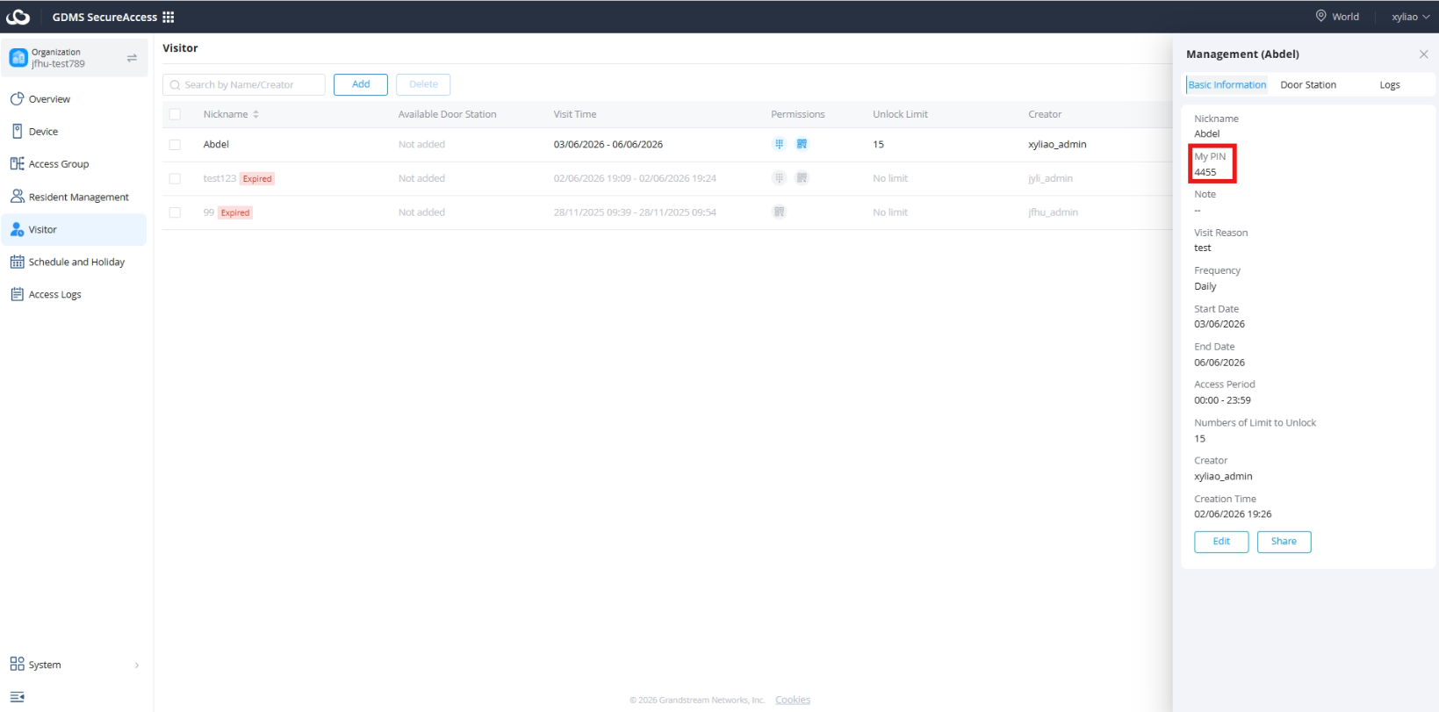Open the Cookies link in footer
Image resolution: width=1439 pixels, height=712 pixels.
[x=792, y=700]
